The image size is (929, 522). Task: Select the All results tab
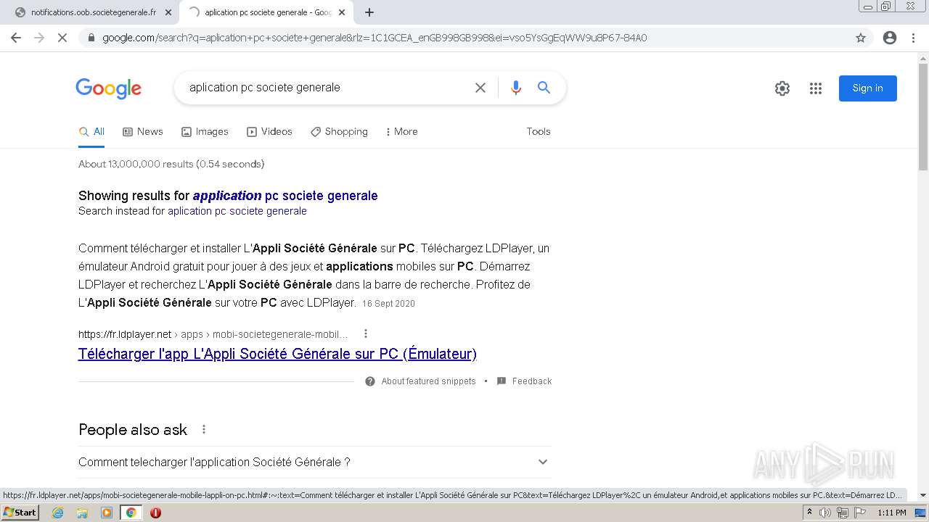(x=92, y=132)
